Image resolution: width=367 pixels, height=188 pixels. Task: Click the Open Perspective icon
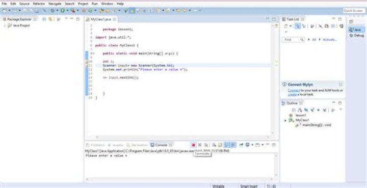(351, 22)
